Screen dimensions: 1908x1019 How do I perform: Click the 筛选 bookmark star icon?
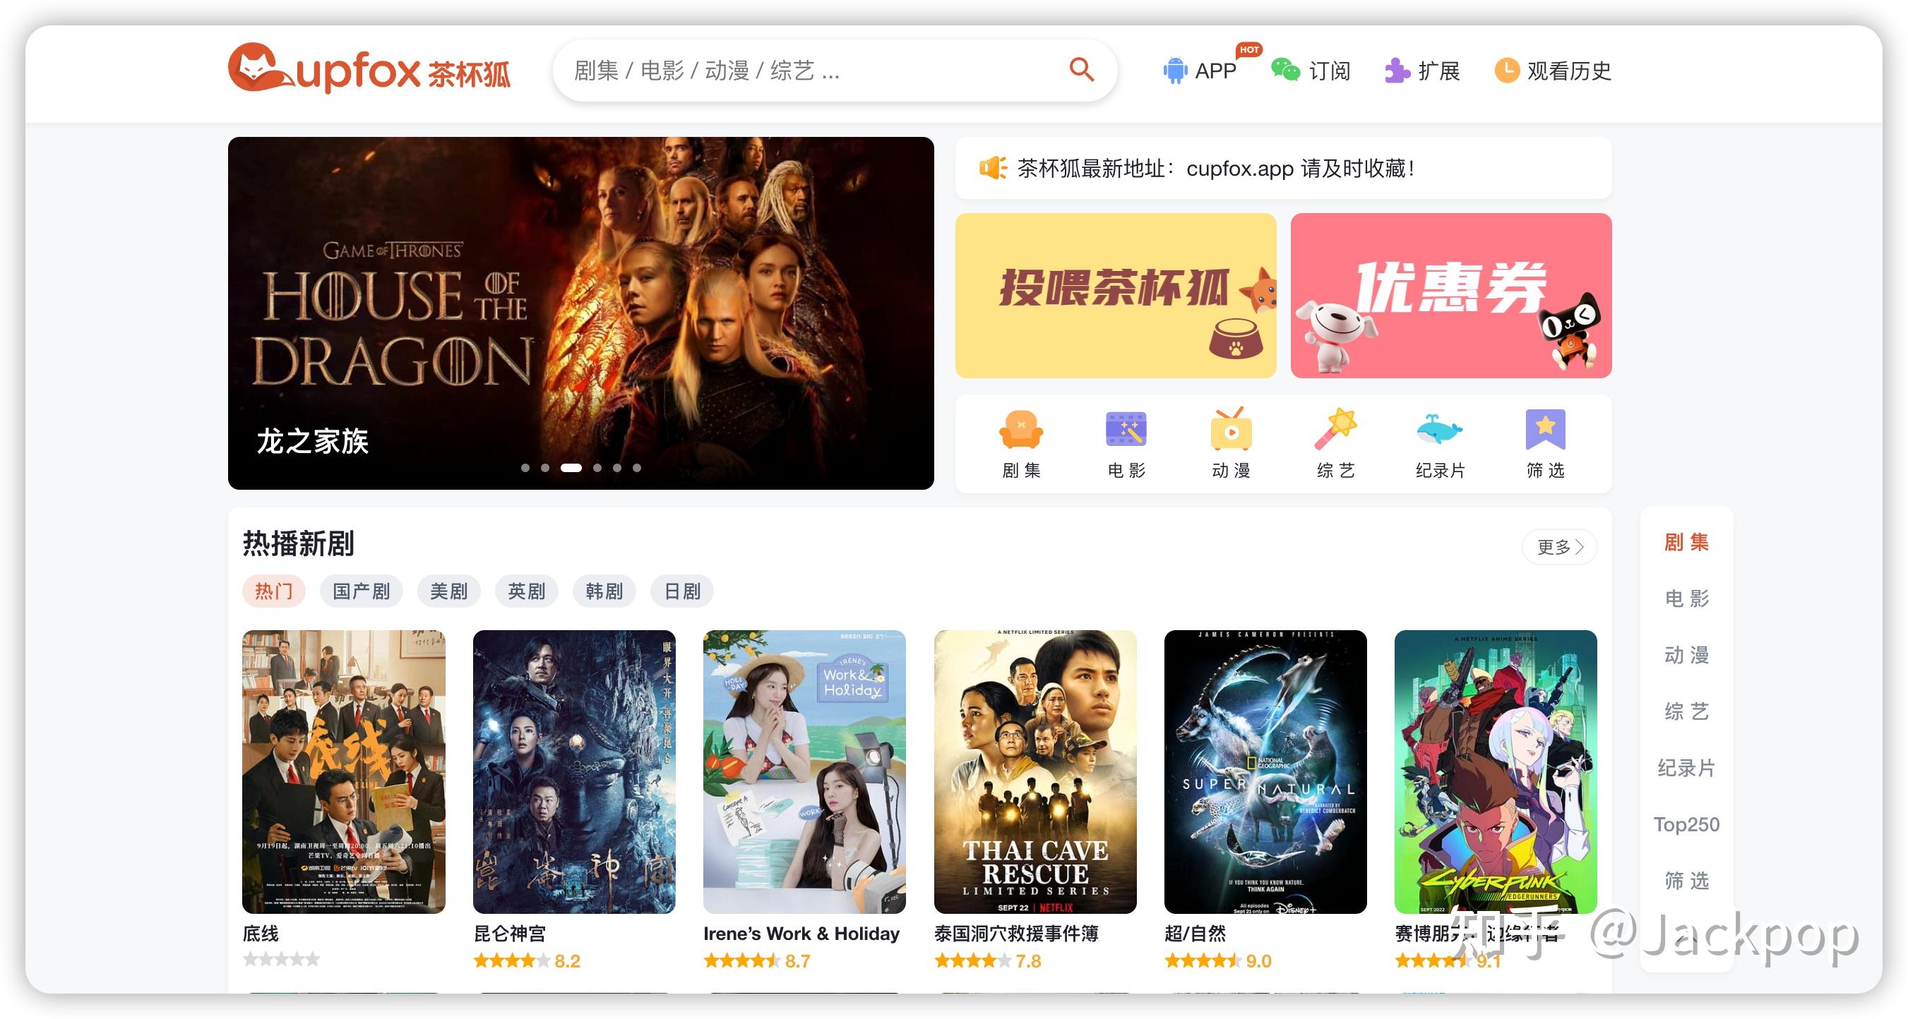pos(1545,430)
